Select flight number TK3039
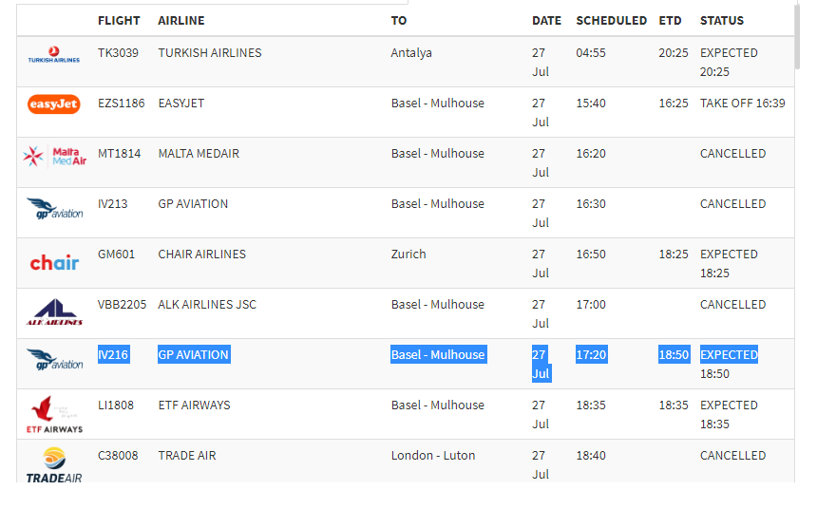The image size is (817, 509). pyautogui.click(x=118, y=52)
